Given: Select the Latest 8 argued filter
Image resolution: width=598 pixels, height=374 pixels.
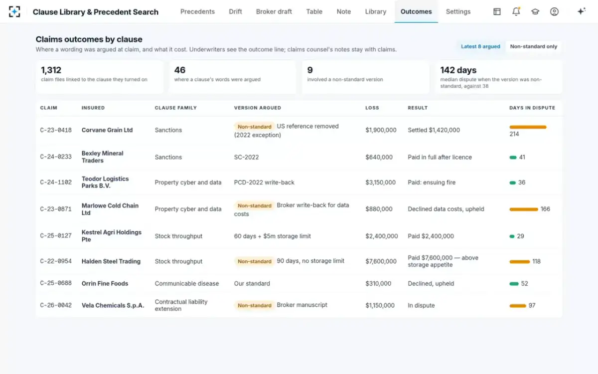Looking at the screenshot, I should pyautogui.click(x=480, y=46).
